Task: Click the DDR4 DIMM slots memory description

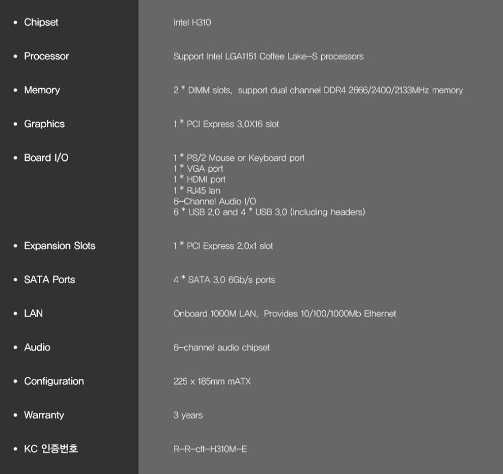Action: (x=318, y=90)
